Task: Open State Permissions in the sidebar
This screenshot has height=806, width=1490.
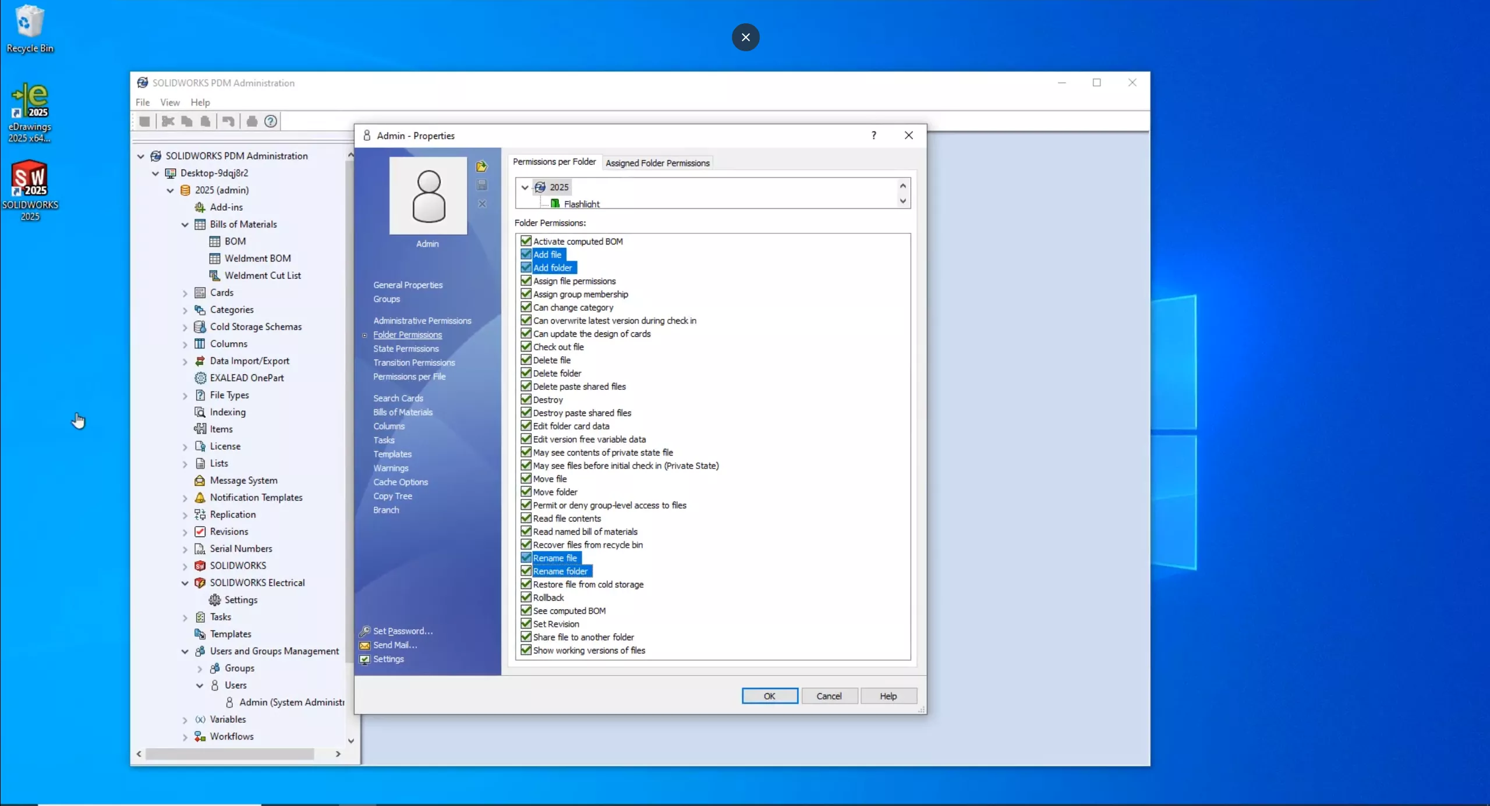Action: (x=406, y=349)
